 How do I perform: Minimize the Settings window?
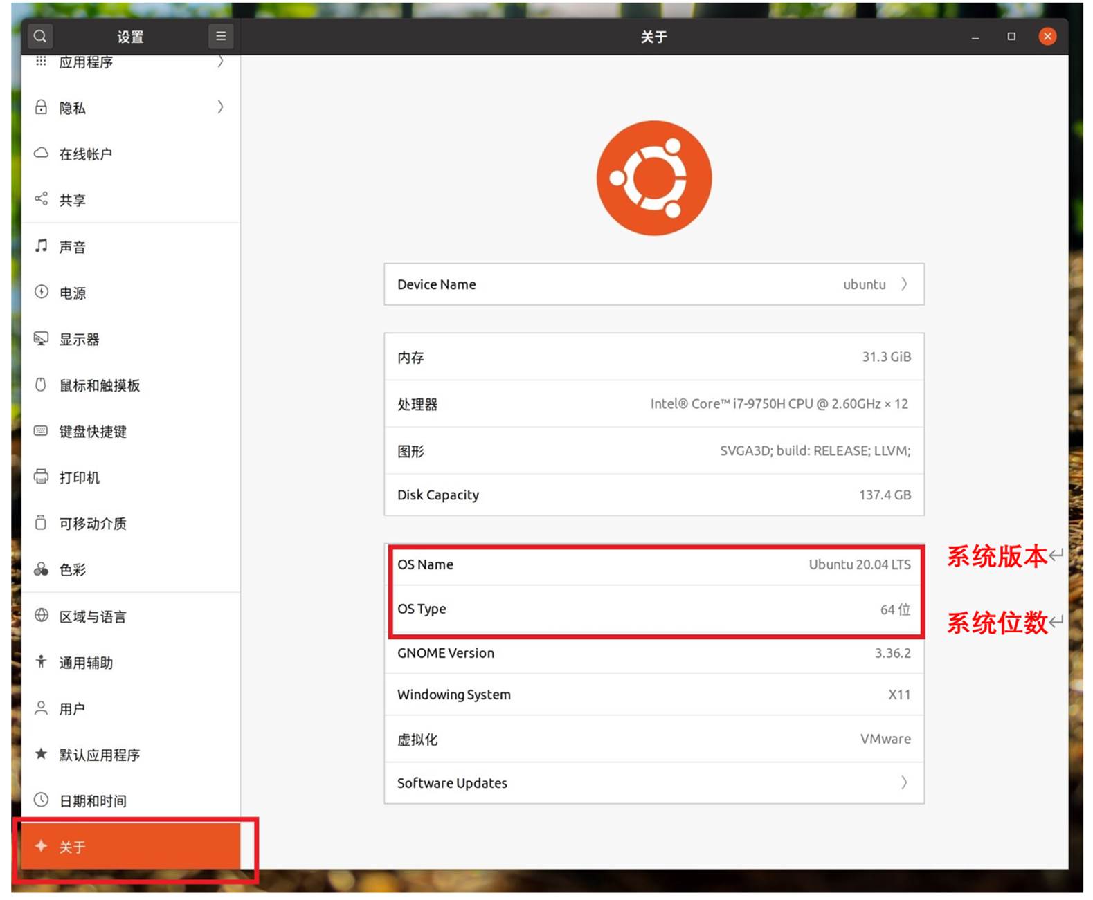coord(975,37)
